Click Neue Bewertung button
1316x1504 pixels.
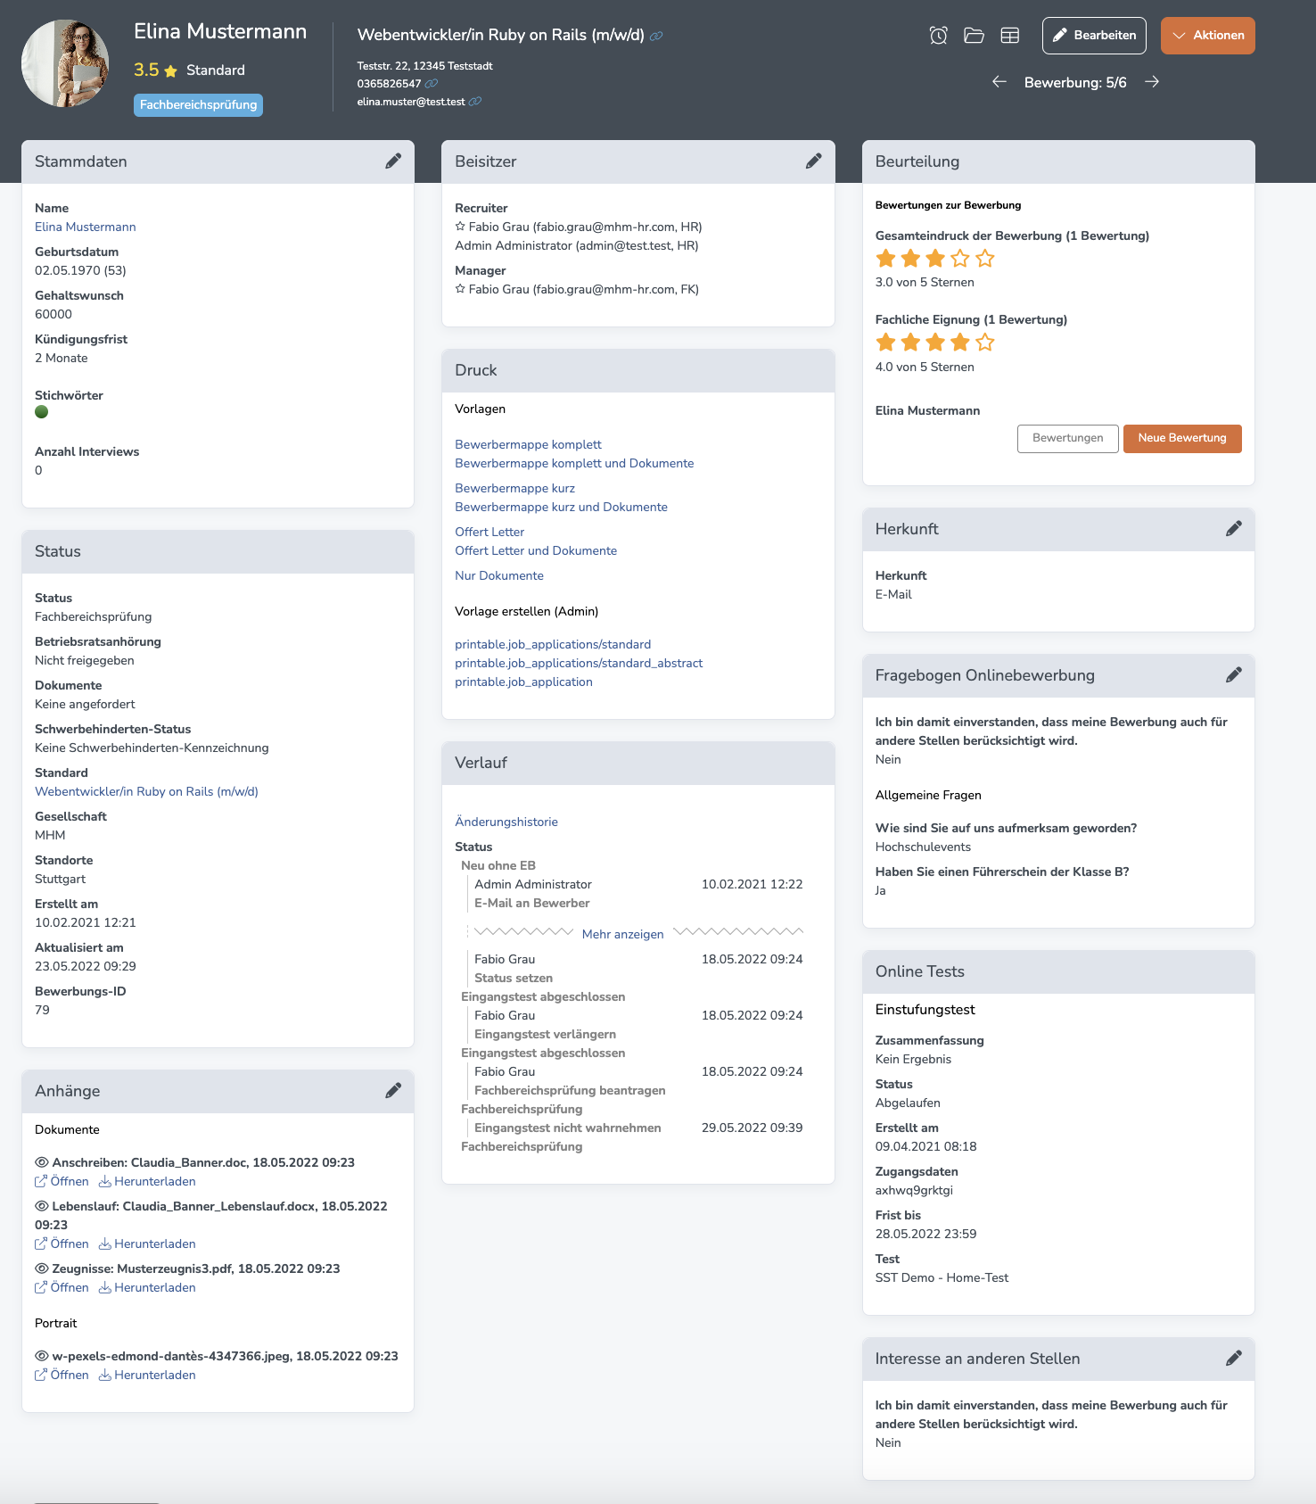coord(1182,438)
